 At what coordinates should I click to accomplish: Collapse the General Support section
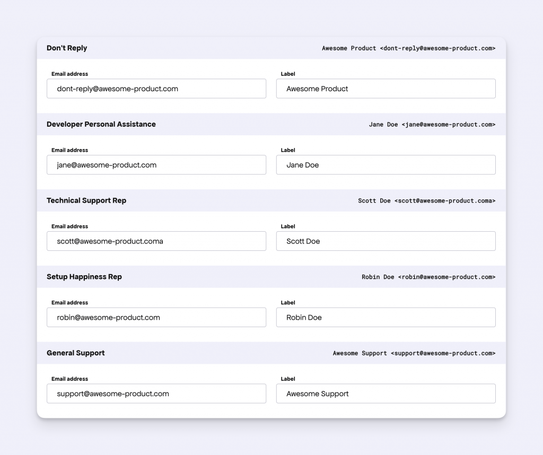coord(76,353)
